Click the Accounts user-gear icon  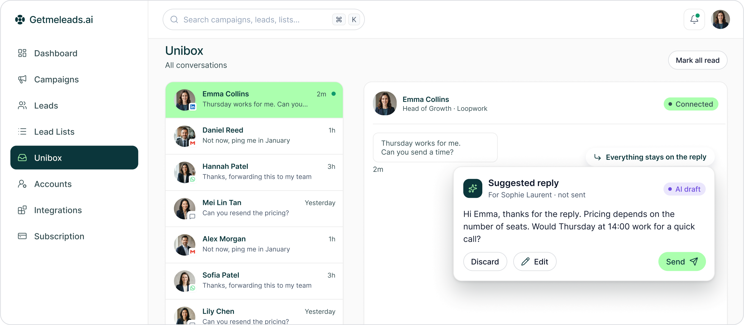22,184
